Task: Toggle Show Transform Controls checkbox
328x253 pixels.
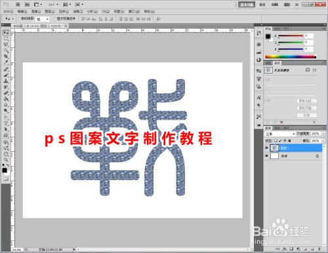Action: coord(54,18)
